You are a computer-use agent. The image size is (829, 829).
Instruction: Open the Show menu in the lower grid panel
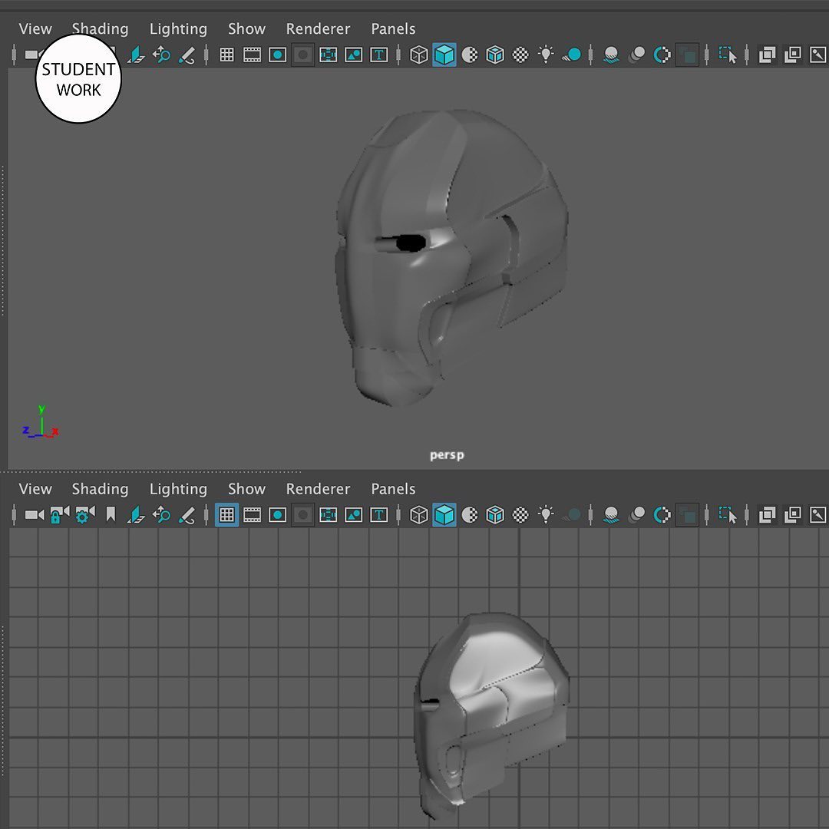pos(246,489)
